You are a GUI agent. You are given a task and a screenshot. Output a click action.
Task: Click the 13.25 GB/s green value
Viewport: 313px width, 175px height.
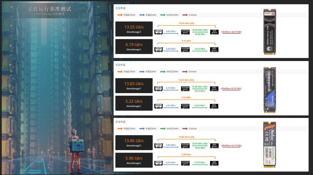(200, 106)
